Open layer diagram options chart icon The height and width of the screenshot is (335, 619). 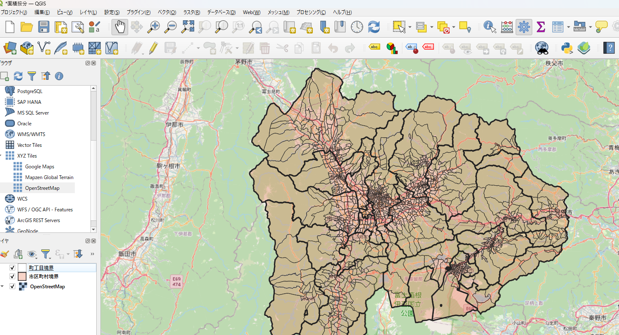coord(392,48)
